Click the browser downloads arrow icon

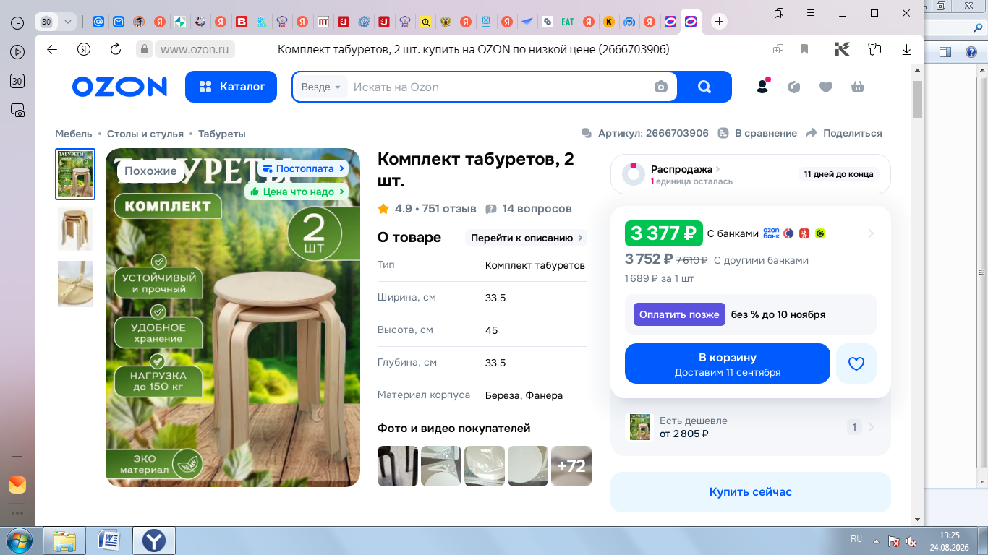[x=906, y=49]
